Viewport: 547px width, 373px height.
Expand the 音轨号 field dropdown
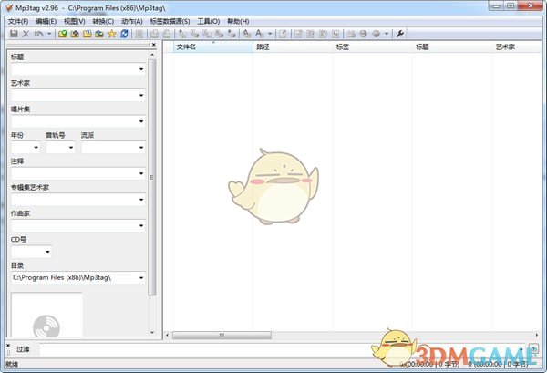[71, 148]
